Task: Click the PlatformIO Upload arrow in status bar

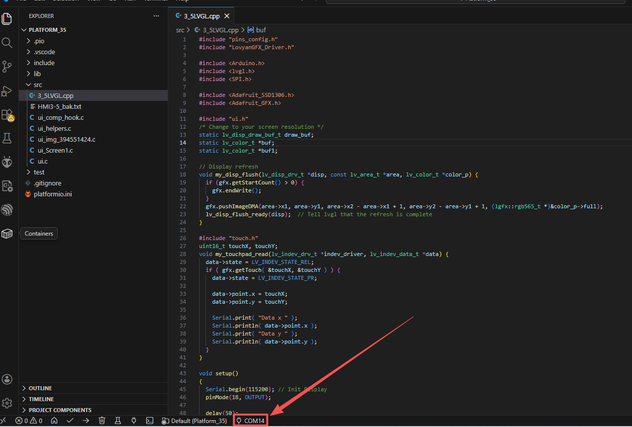Action: pyautogui.click(x=86, y=421)
